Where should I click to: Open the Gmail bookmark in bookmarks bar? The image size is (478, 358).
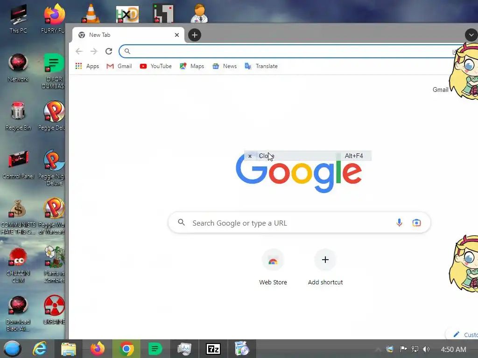click(119, 66)
